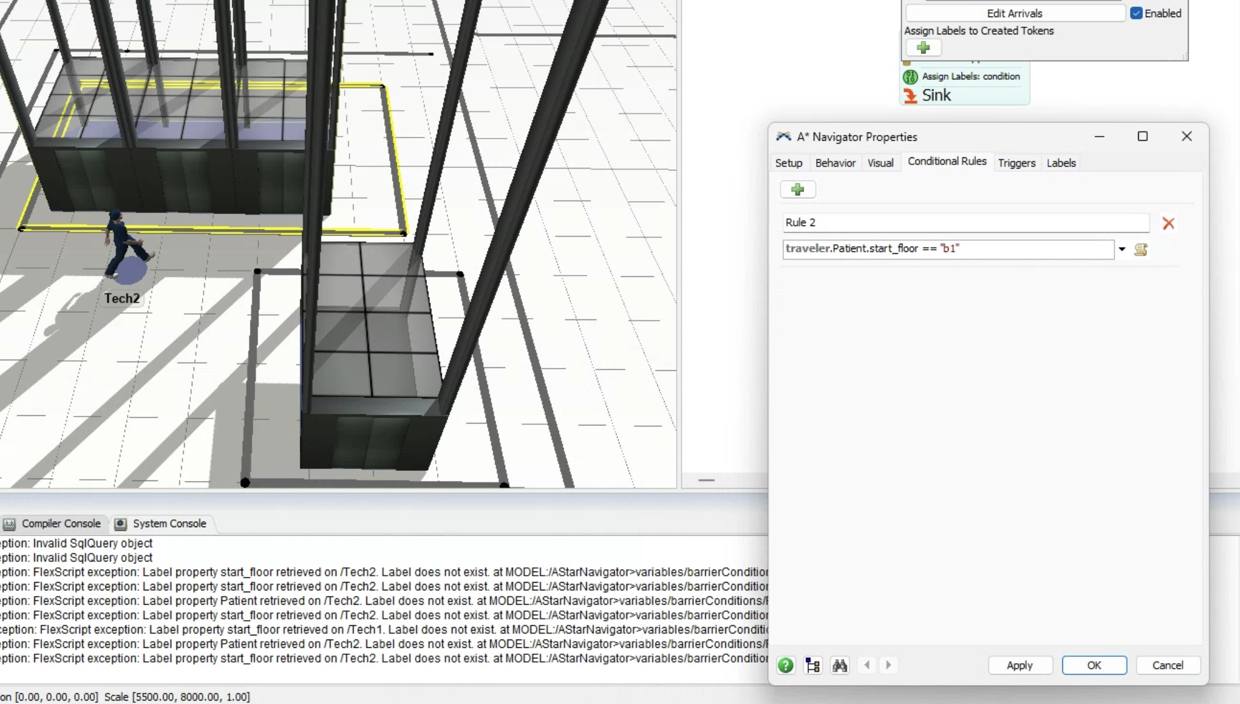Select the Triggers tab
The image size is (1240, 704).
click(x=1016, y=163)
